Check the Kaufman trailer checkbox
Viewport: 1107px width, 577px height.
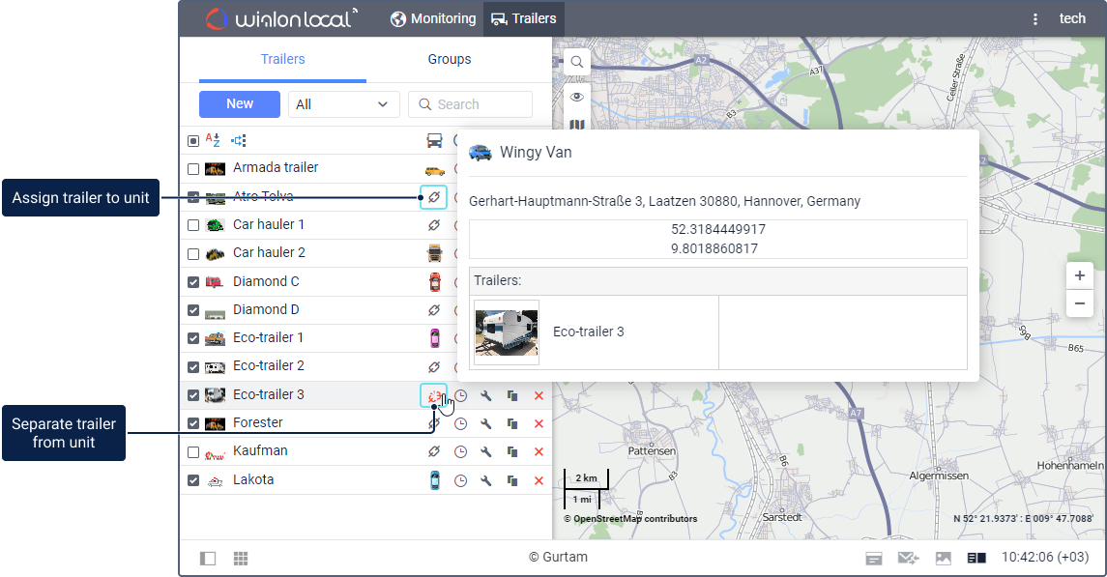tap(193, 452)
